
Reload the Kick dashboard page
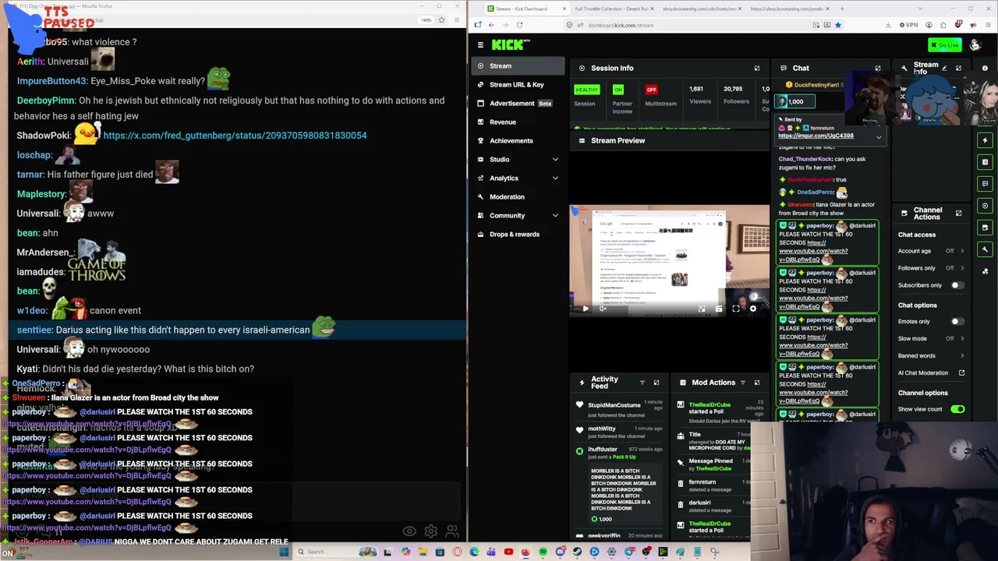click(x=519, y=25)
